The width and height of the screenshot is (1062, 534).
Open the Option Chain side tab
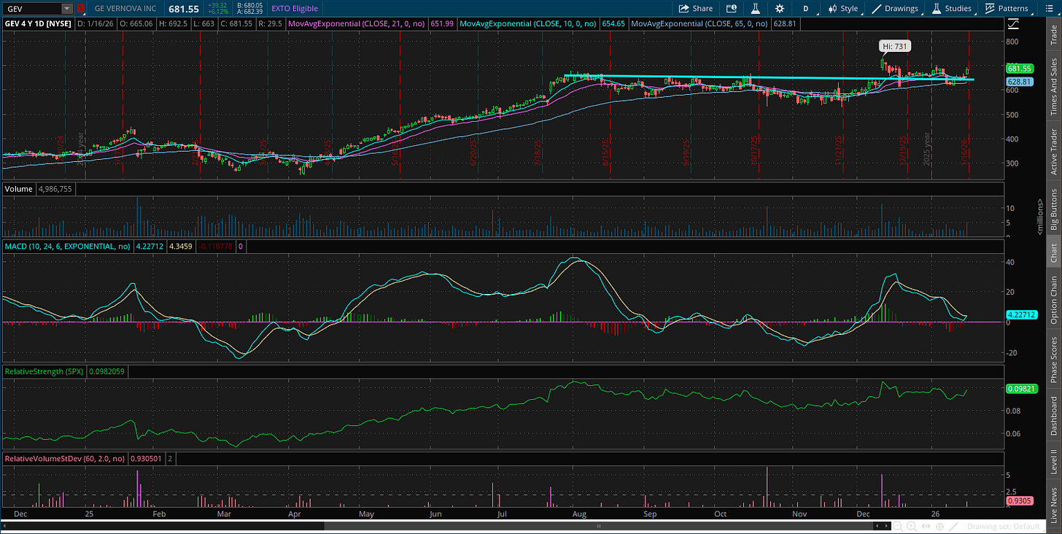1053,300
